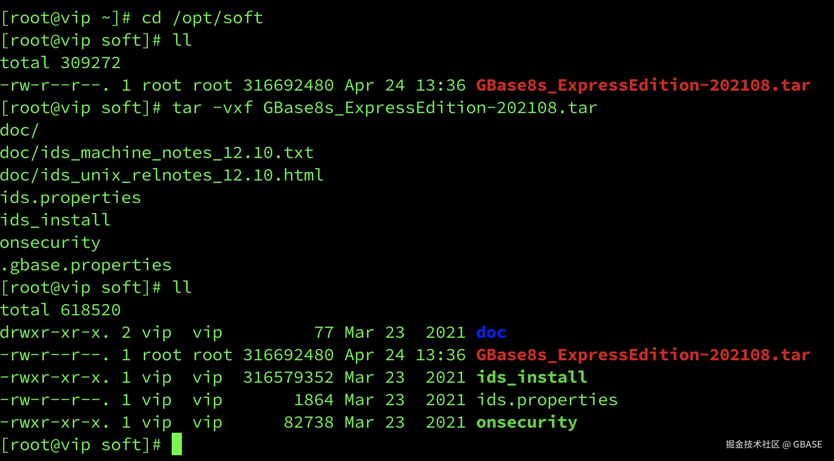Click the .gbase.properties output line
834x461 pixels.
pos(86,265)
